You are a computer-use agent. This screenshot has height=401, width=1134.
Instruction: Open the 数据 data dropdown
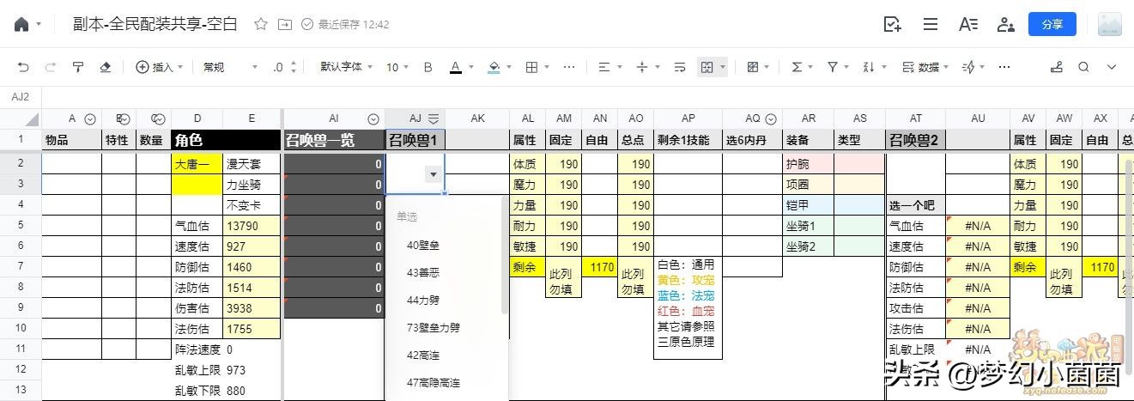(x=926, y=67)
